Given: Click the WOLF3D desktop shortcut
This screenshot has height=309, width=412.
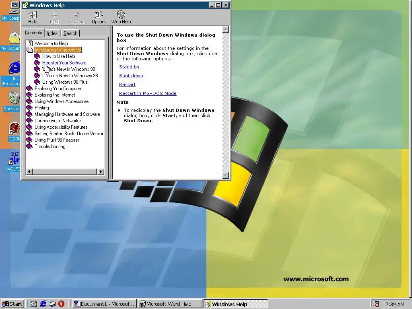Looking at the screenshot, I should (x=13, y=162).
